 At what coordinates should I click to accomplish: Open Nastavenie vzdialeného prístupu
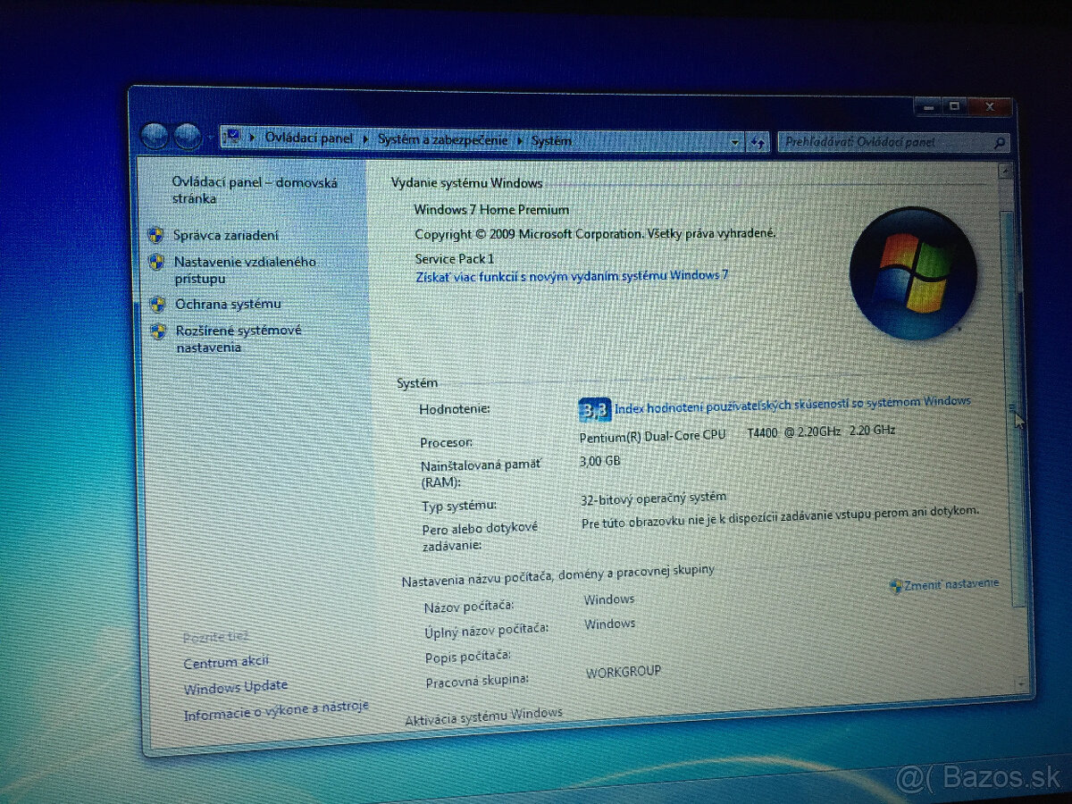click(x=242, y=262)
